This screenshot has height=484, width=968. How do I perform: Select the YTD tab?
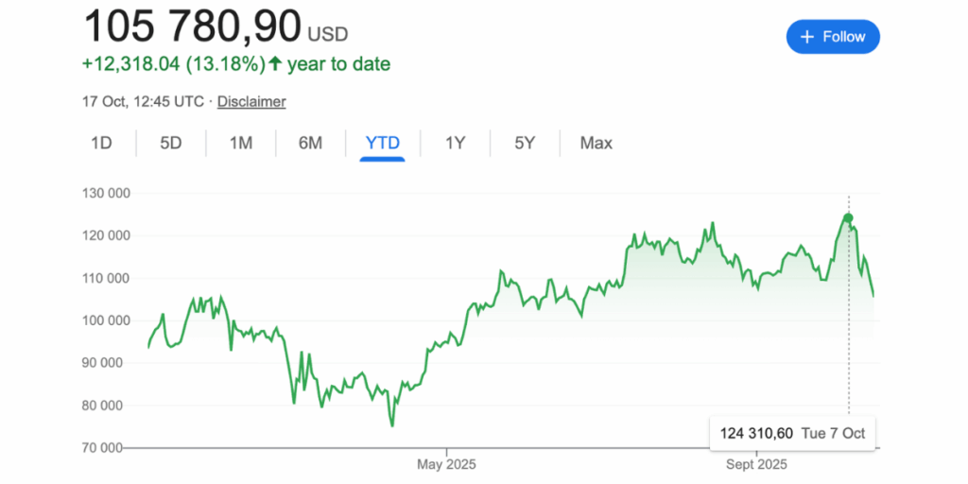click(x=383, y=144)
